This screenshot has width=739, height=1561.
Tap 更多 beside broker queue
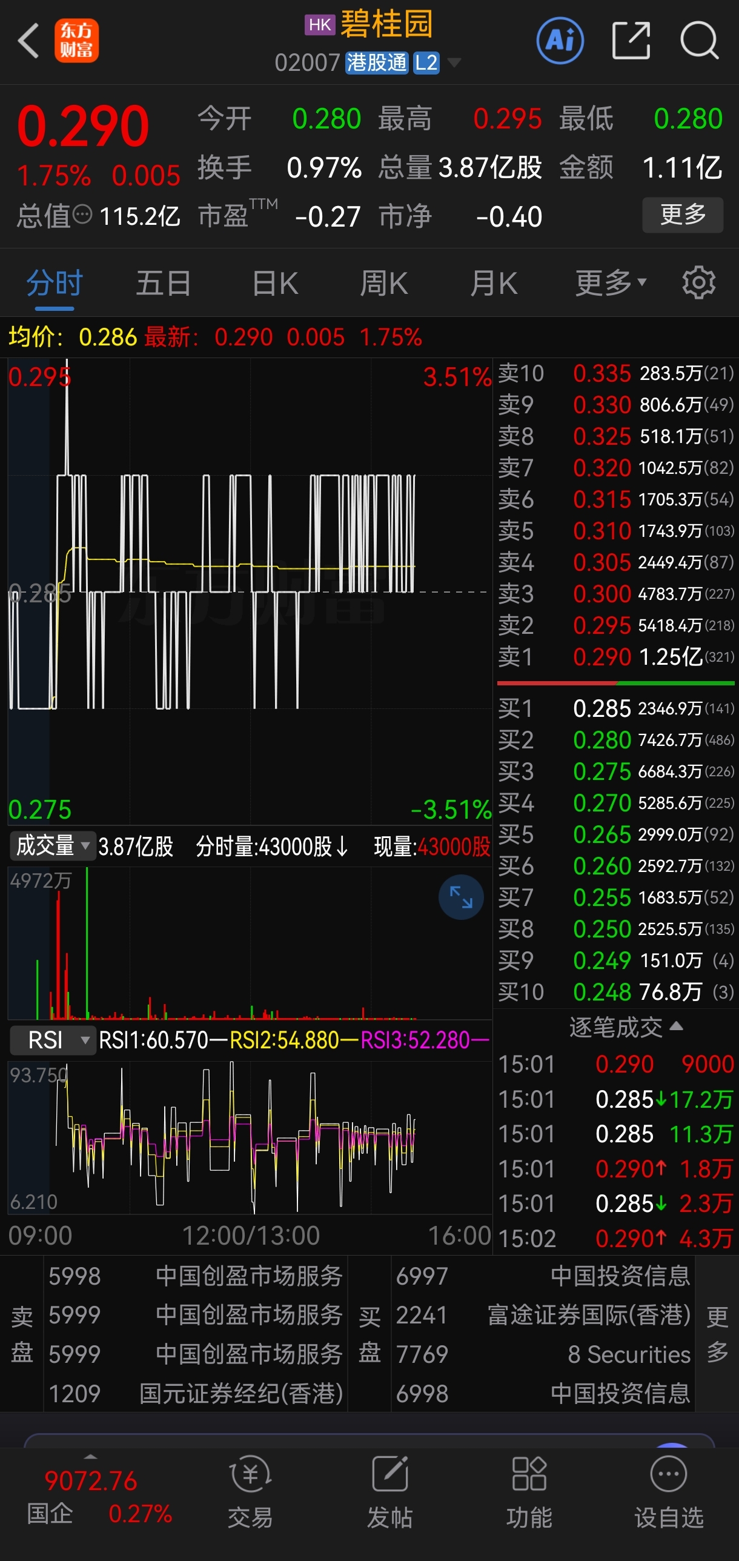pyautogui.click(x=717, y=1334)
